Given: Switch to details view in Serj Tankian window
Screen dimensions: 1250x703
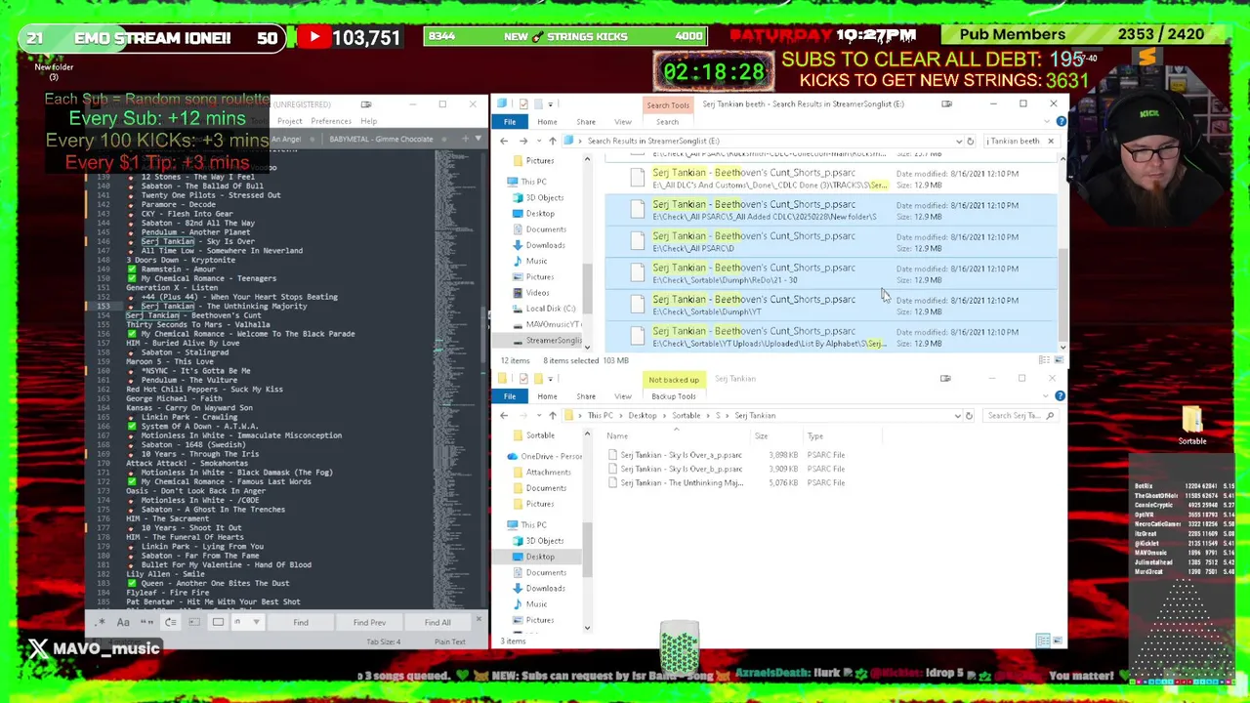Looking at the screenshot, I should (1042, 641).
